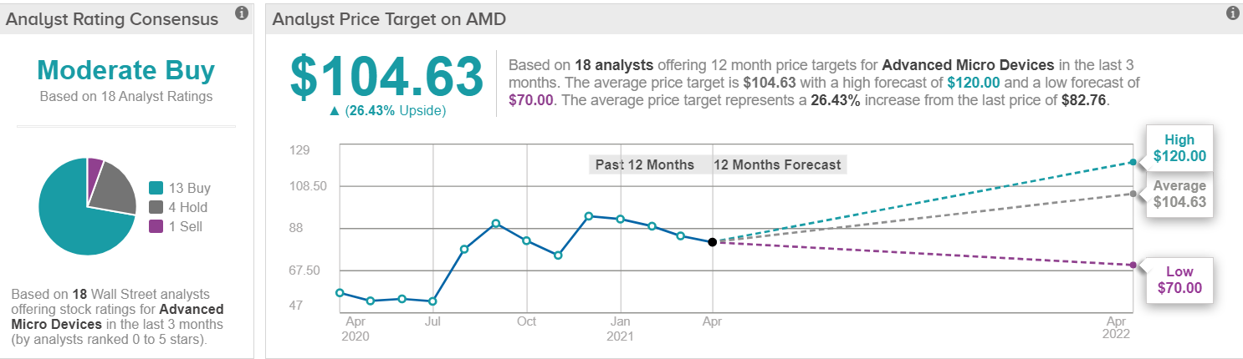Click the July 2020 chart data point

point(432,301)
